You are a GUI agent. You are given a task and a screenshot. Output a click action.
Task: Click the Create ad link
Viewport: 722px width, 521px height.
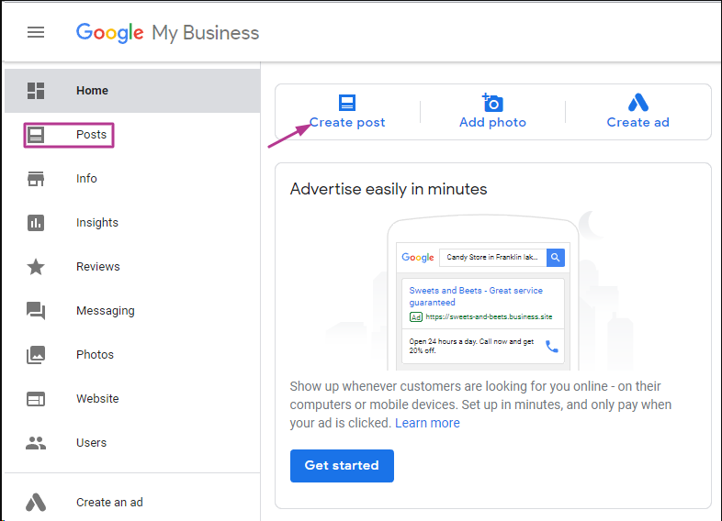pyautogui.click(x=638, y=122)
